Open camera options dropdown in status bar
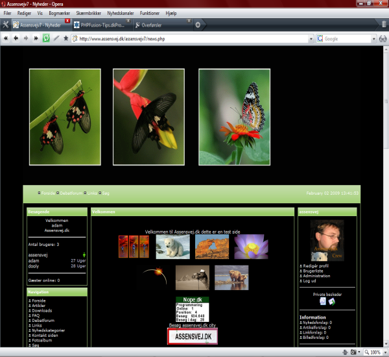 point(359,352)
